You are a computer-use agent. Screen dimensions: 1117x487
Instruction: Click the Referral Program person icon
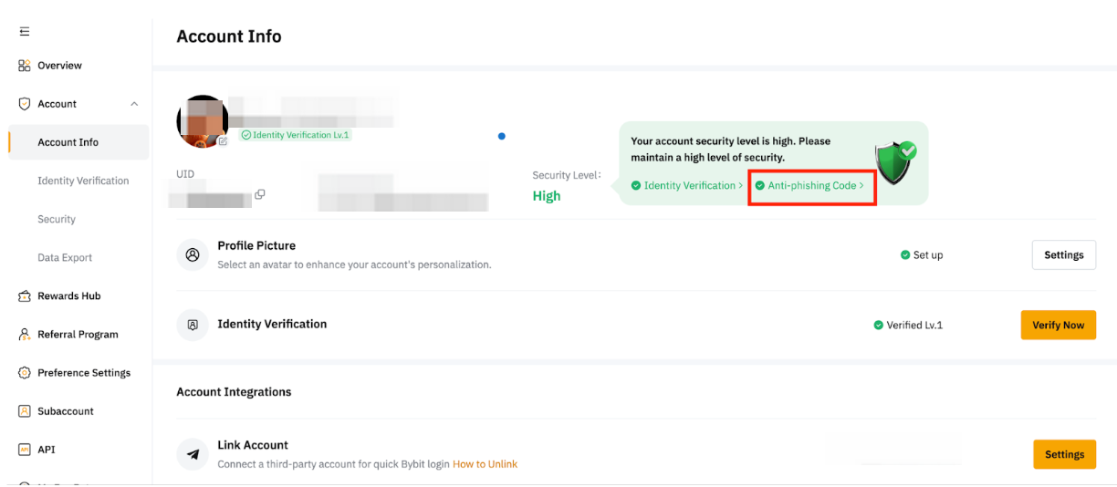[x=25, y=335]
